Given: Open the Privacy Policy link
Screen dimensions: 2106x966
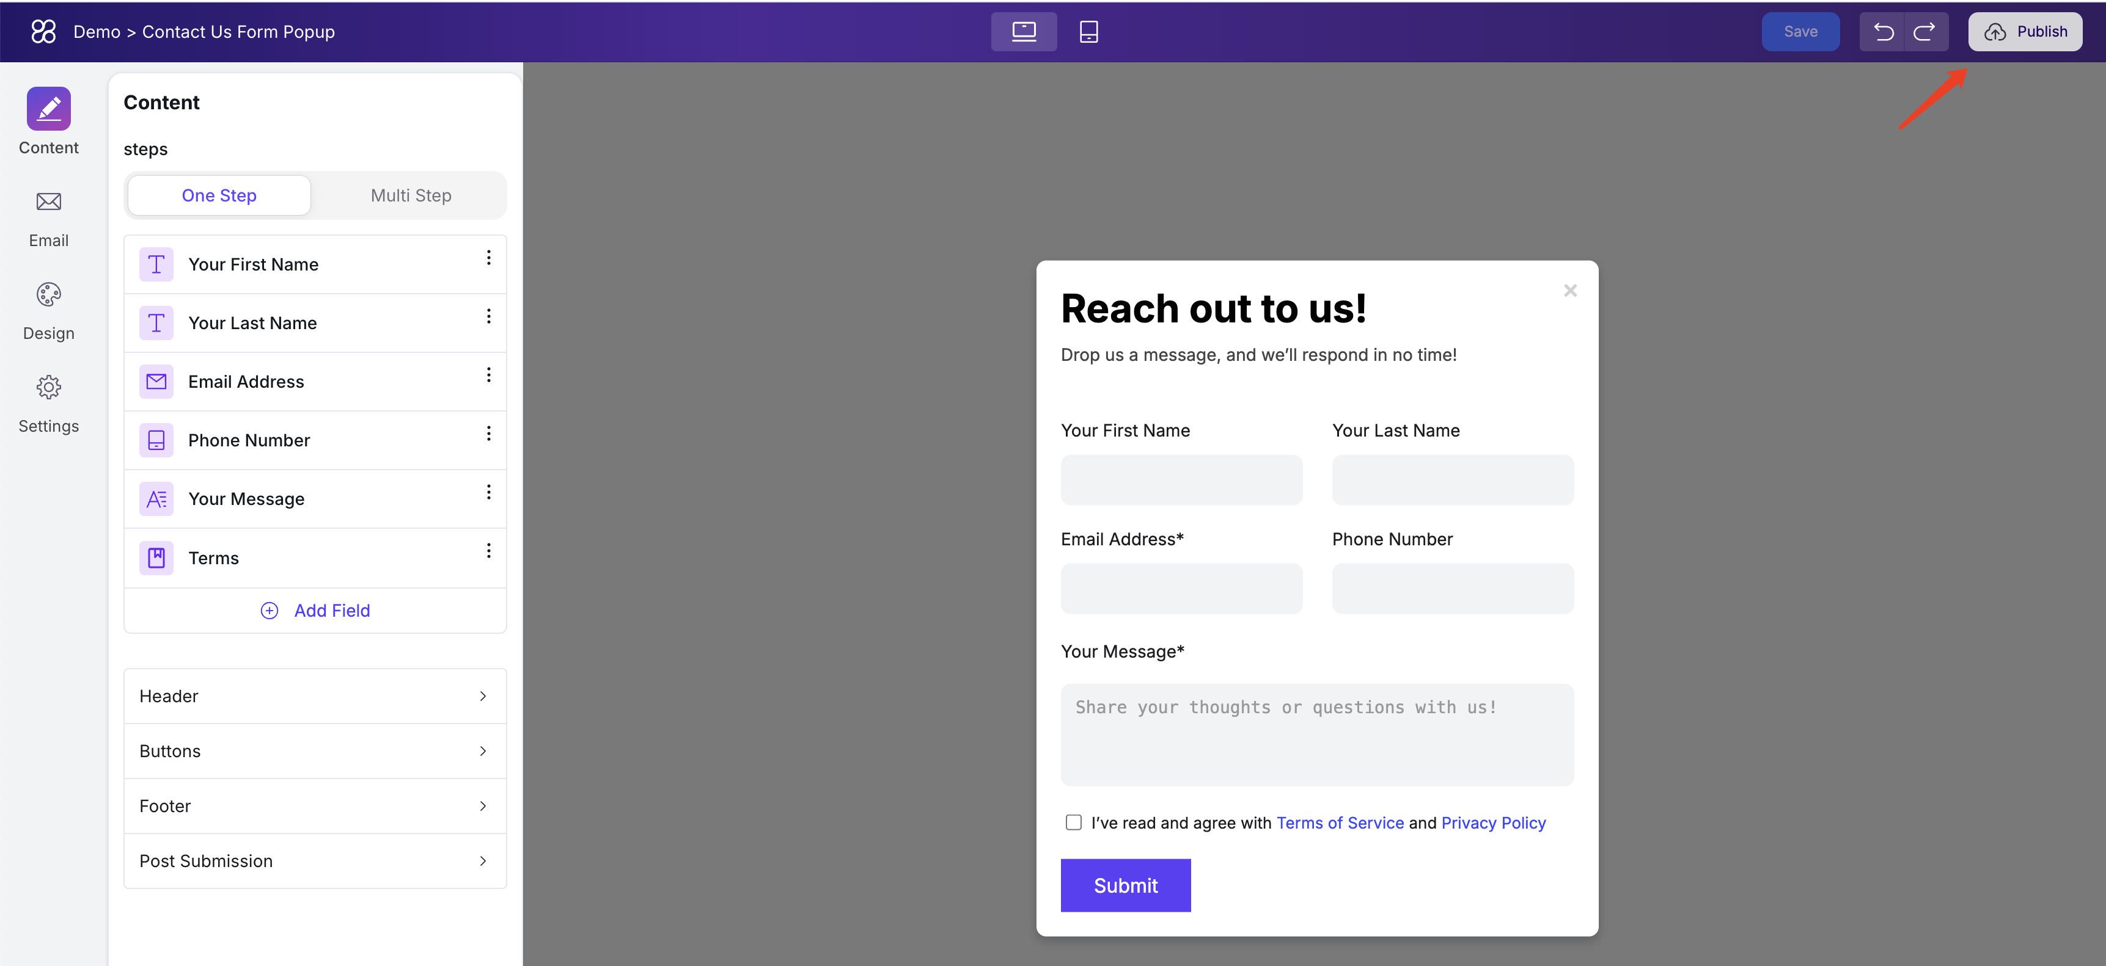Looking at the screenshot, I should 1494,823.
